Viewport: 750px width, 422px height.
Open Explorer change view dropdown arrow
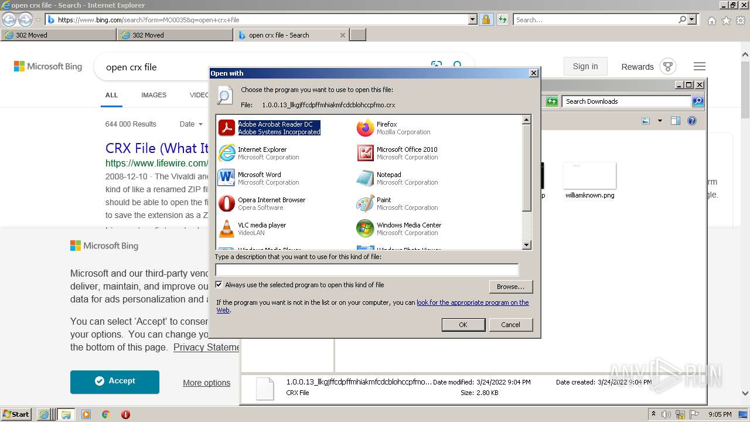(660, 121)
